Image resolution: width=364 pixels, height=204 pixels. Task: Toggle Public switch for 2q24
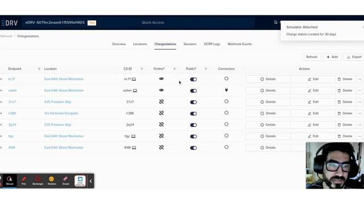(x=193, y=125)
